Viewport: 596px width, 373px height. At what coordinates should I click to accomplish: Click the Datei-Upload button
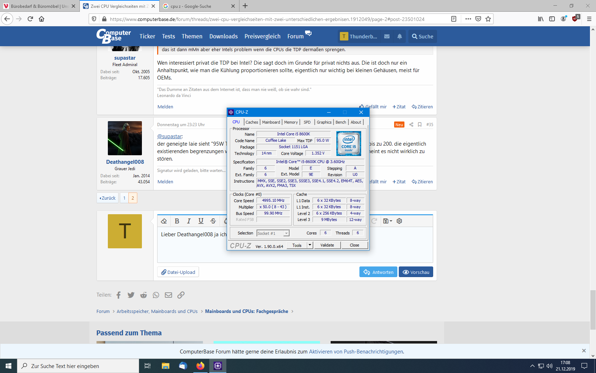pos(178,272)
